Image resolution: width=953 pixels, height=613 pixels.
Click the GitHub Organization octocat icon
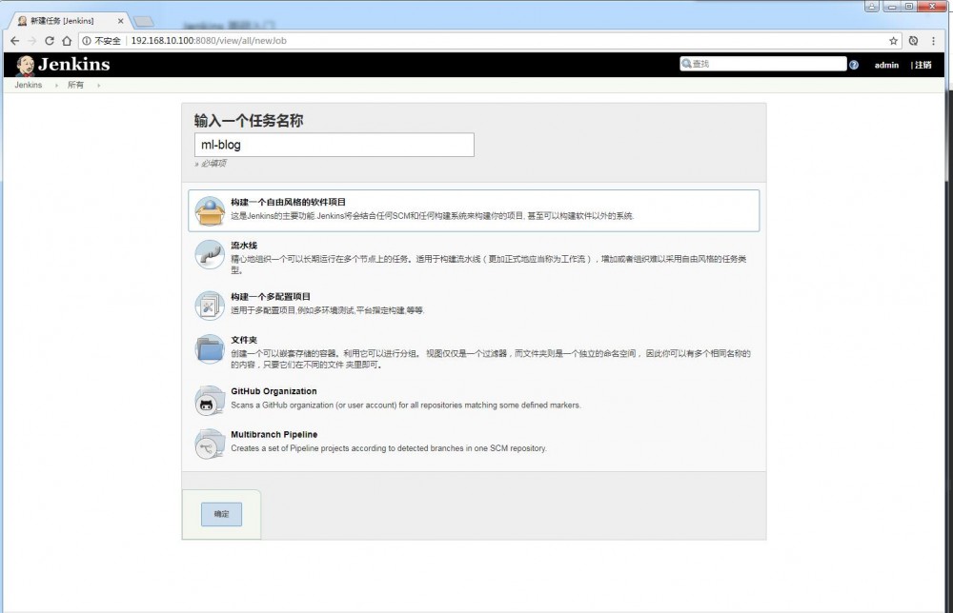210,400
